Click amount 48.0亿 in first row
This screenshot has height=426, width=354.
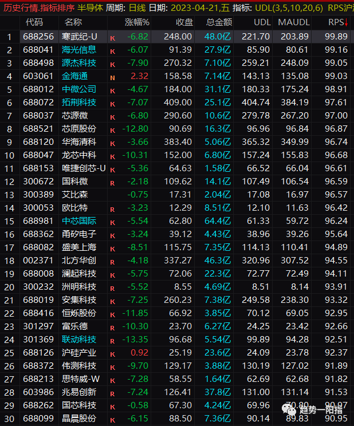(x=218, y=37)
